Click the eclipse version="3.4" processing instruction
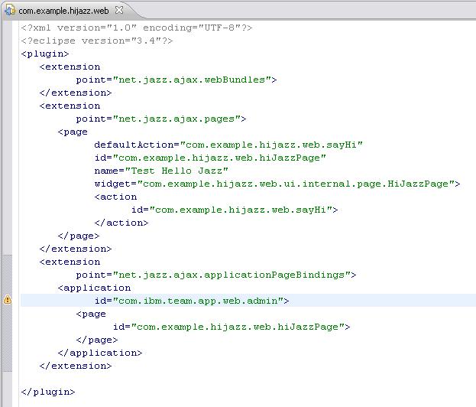Screen dimensions: 476x407 [x=97, y=41]
